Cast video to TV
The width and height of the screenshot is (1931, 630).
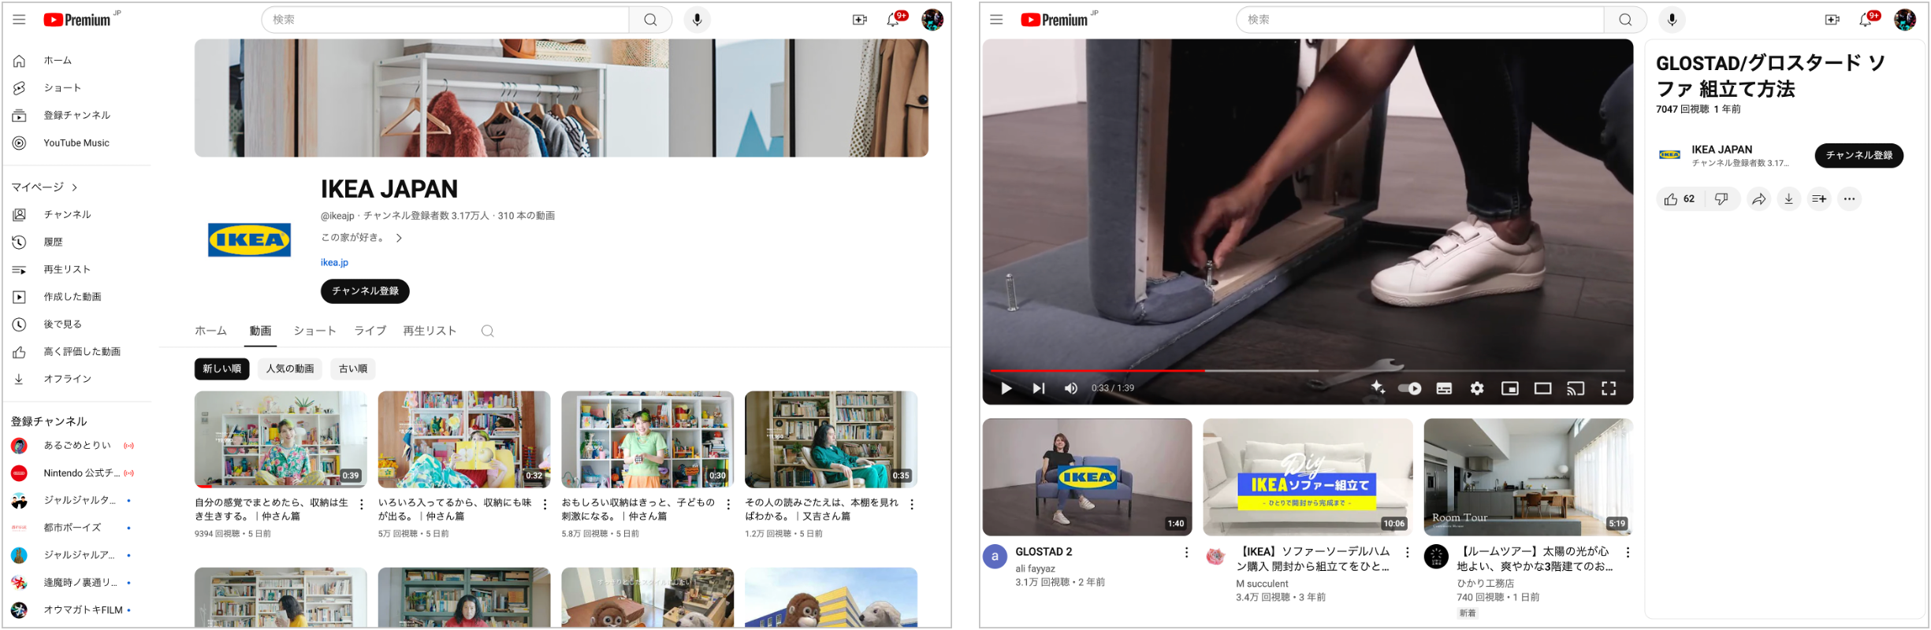coord(1576,388)
